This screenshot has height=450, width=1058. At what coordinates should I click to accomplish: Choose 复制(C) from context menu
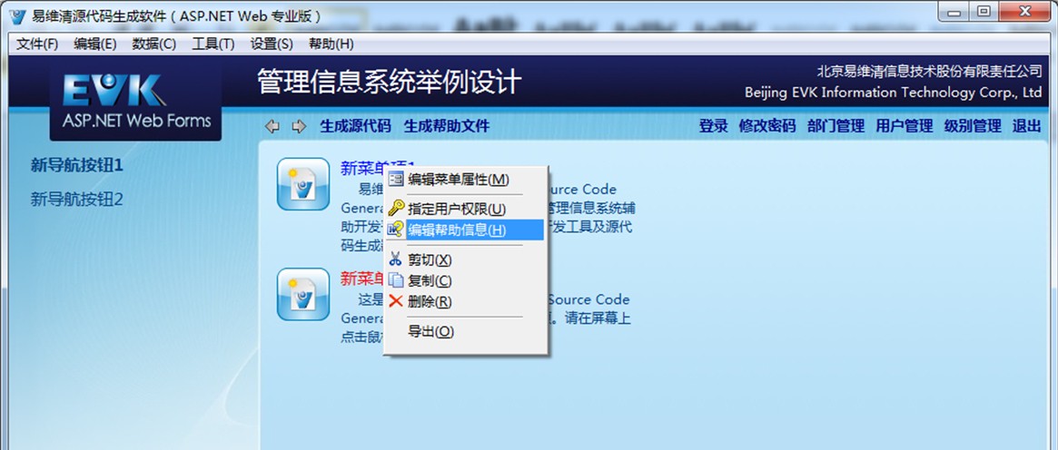pyautogui.click(x=465, y=280)
